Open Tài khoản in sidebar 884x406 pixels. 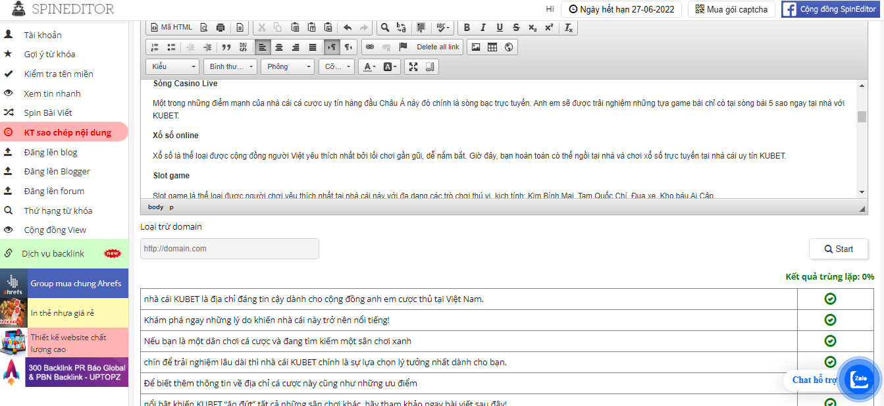43,35
